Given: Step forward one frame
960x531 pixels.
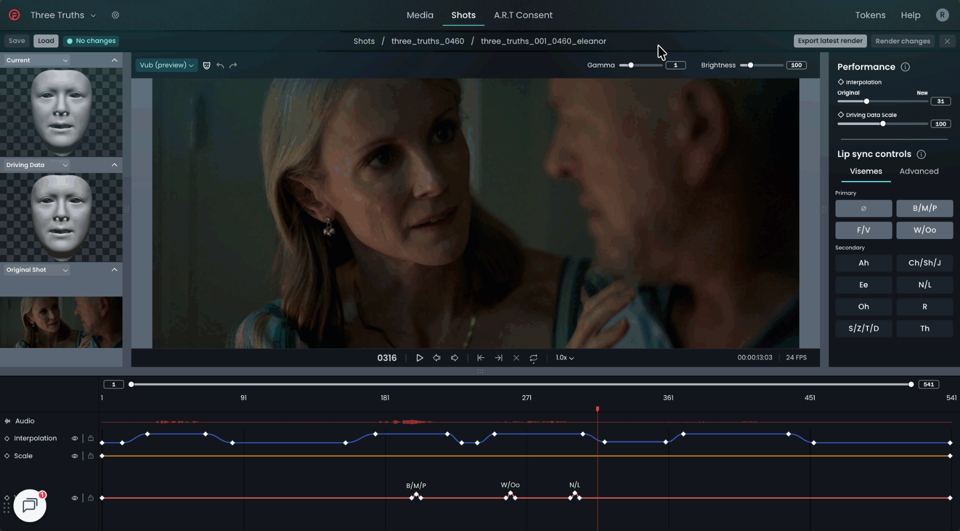Looking at the screenshot, I should pos(454,358).
